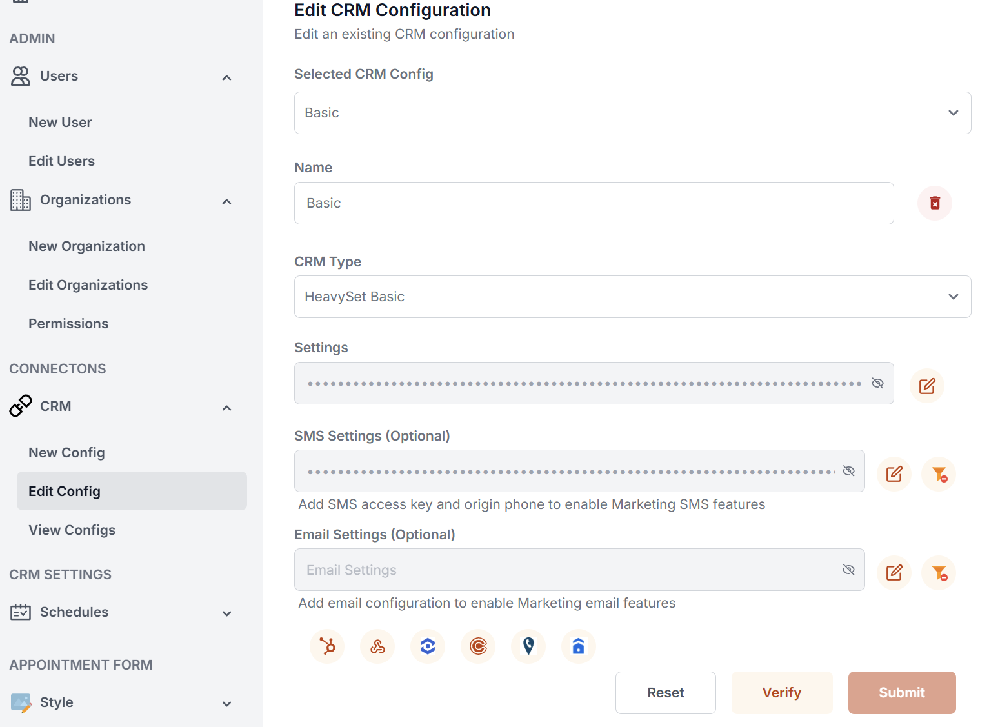Image resolution: width=989 pixels, height=727 pixels.
Task: Click the blue hexagon integration icon
Action: [x=428, y=646]
